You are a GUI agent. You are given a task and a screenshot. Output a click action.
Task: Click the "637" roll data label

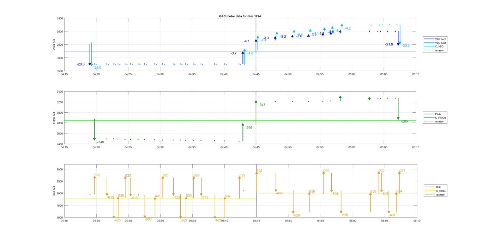pyautogui.click(x=228, y=196)
